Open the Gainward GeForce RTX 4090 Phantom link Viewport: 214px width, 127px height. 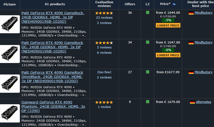coord(53,106)
